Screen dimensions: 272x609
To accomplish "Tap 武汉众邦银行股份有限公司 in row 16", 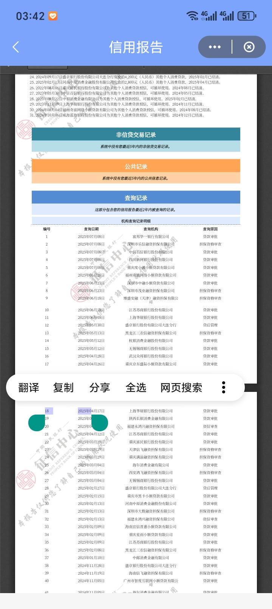I will pyautogui.click(x=151, y=356).
